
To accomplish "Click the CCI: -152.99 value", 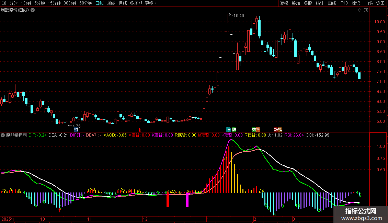I will coord(318,135).
